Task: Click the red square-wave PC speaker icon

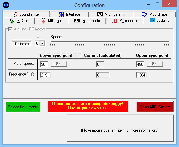Action: (x=115, y=21)
